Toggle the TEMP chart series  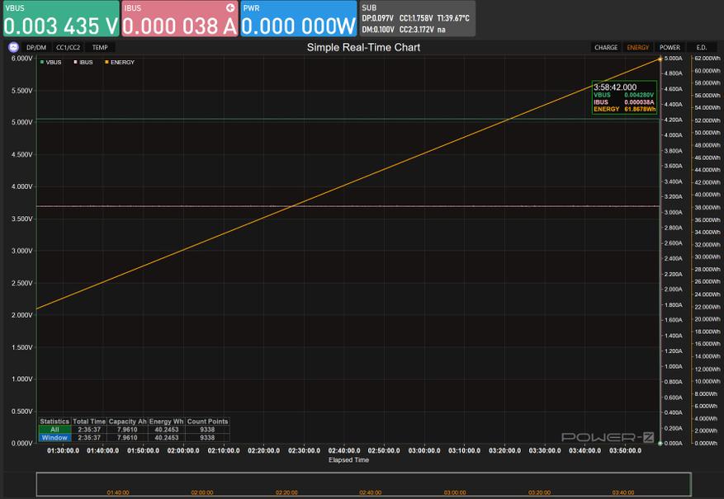[100, 48]
